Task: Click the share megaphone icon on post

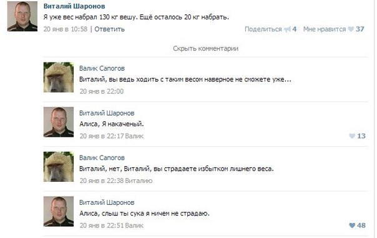Action: point(287,29)
